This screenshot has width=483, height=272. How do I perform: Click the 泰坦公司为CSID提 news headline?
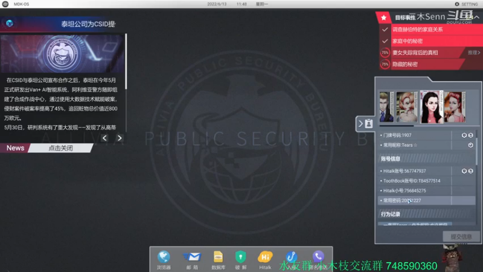click(88, 24)
